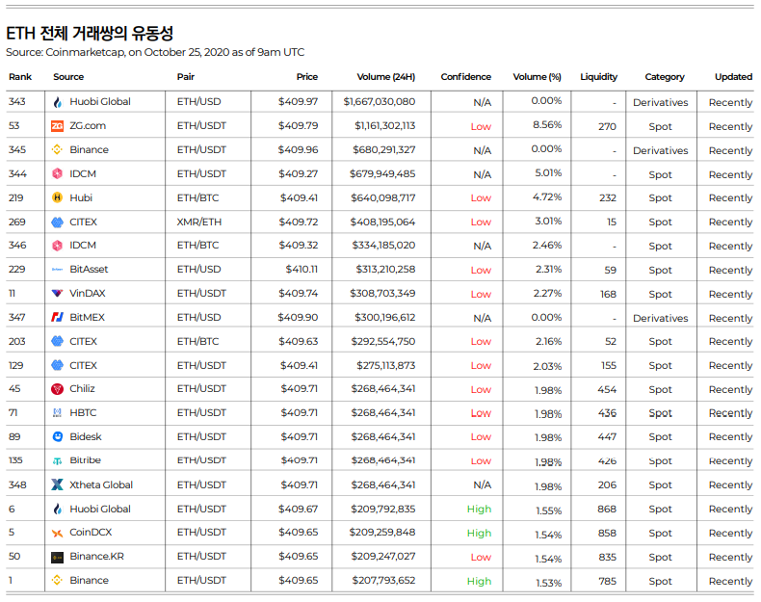Image resolution: width=761 pixels, height=602 pixels.
Task: Click the Hubi exchange logo
Action: pos(57,197)
